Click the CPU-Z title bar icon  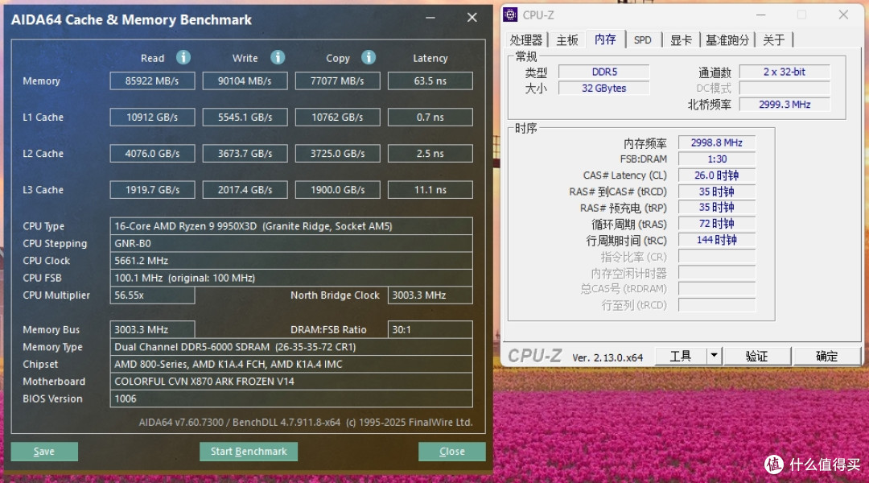pyautogui.click(x=510, y=14)
